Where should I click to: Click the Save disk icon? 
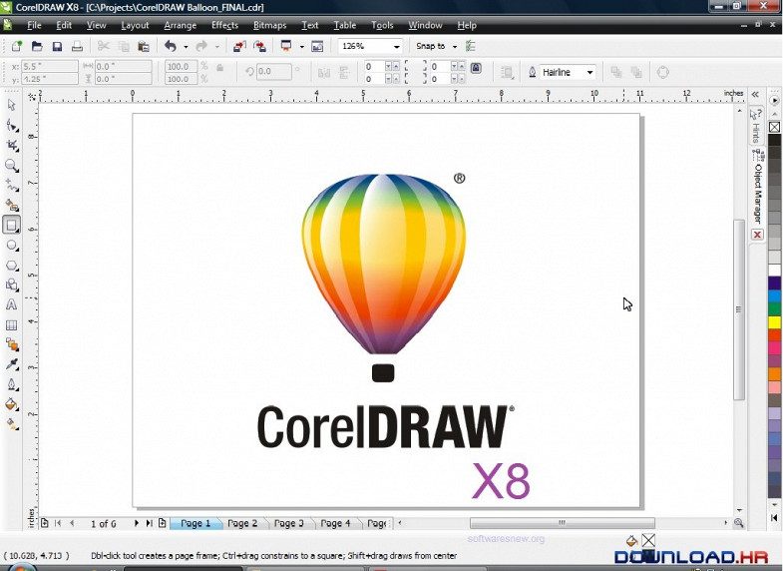point(57,47)
